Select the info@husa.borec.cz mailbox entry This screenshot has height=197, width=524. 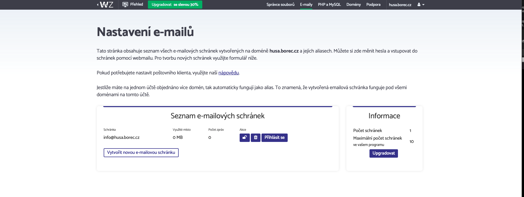pyautogui.click(x=121, y=137)
